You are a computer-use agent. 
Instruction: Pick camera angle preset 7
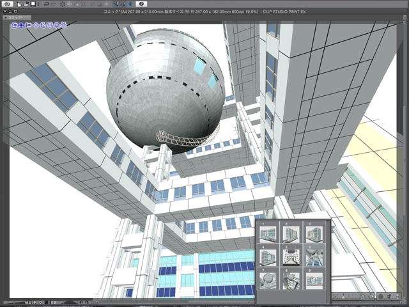[268, 279]
